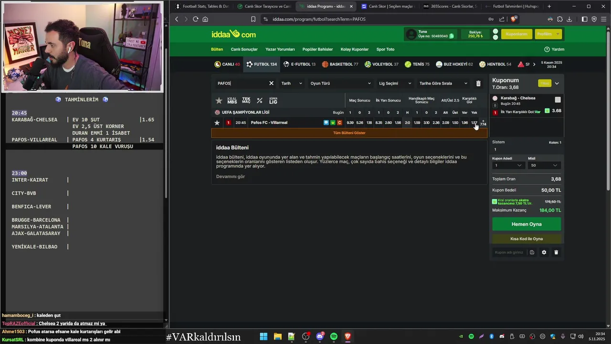Select the Bülten menu item
611x344 pixels.
click(217, 49)
